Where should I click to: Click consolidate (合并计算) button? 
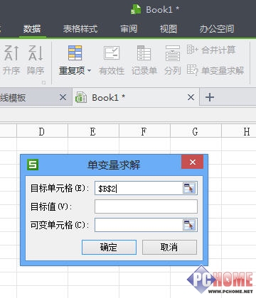(x=211, y=50)
